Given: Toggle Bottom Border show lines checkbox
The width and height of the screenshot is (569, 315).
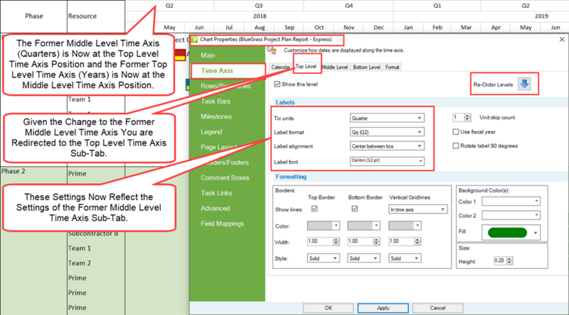Looking at the screenshot, I should pos(354,209).
